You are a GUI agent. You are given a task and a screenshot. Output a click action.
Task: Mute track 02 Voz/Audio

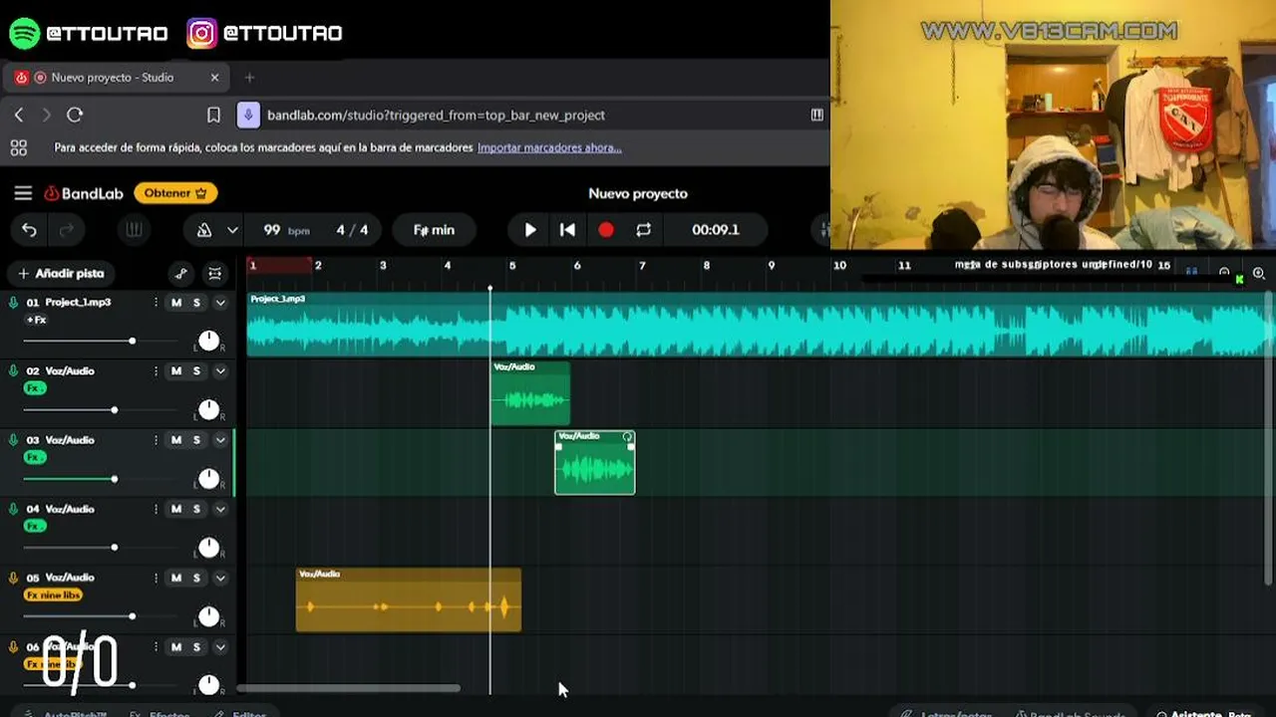pyautogui.click(x=176, y=371)
